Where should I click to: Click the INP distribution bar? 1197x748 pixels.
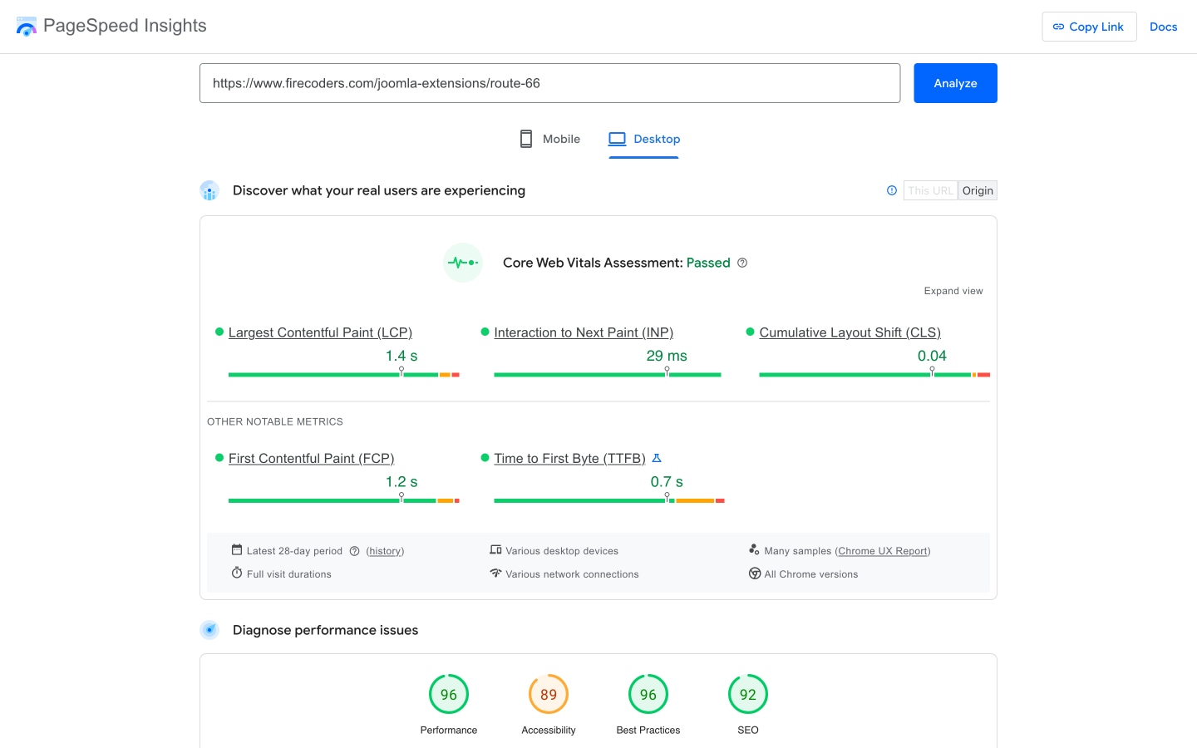click(x=608, y=375)
